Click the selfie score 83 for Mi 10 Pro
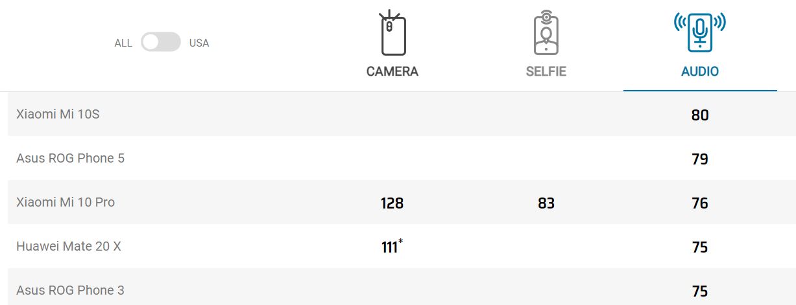This screenshot has height=305, width=796. 546,203
